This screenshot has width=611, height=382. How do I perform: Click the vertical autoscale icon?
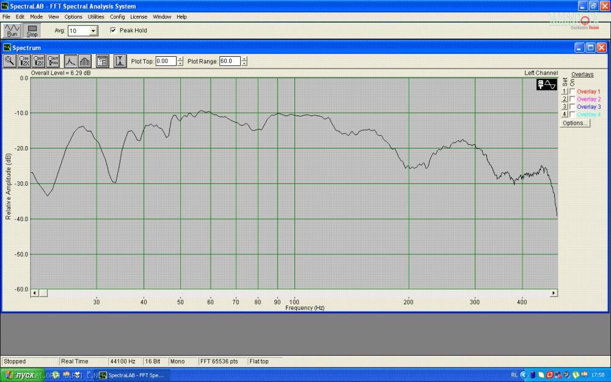(x=120, y=61)
